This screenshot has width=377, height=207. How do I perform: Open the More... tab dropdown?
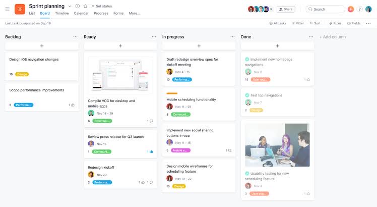[134, 13]
